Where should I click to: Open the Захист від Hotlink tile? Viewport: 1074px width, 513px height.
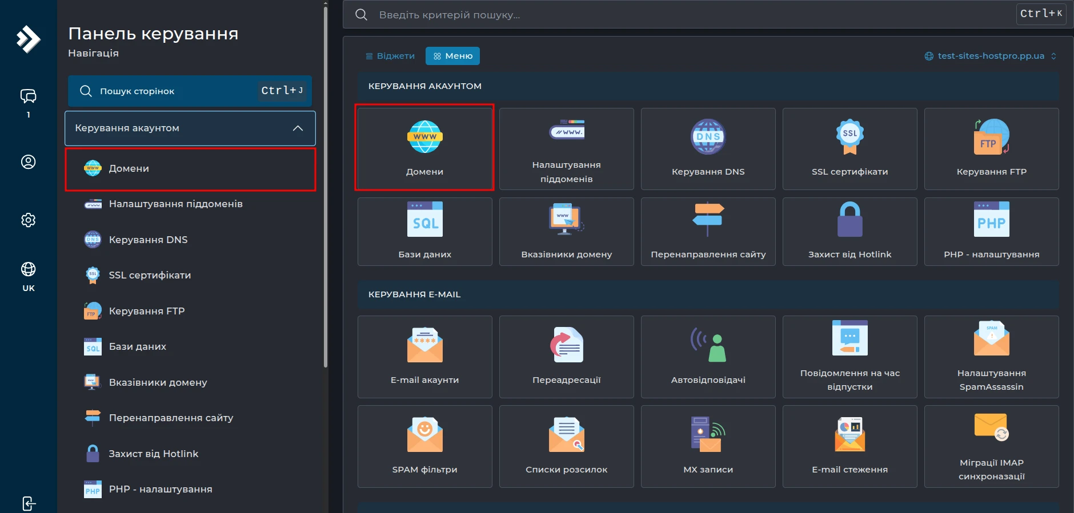click(x=849, y=232)
